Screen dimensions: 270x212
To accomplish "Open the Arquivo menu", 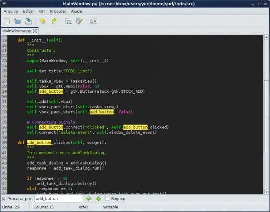I will pos(11,11).
